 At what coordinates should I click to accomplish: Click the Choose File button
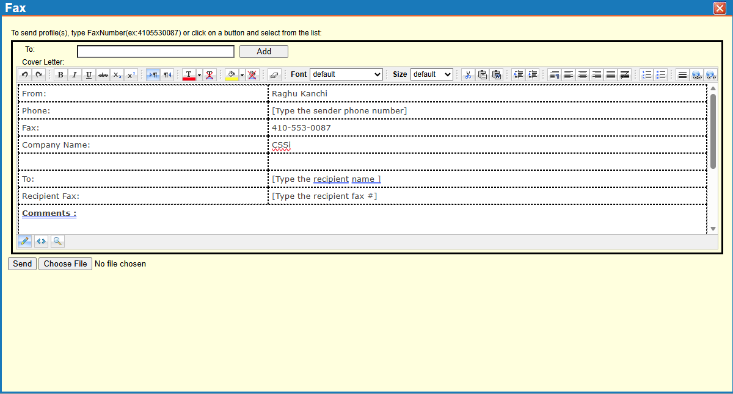[65, 263]
